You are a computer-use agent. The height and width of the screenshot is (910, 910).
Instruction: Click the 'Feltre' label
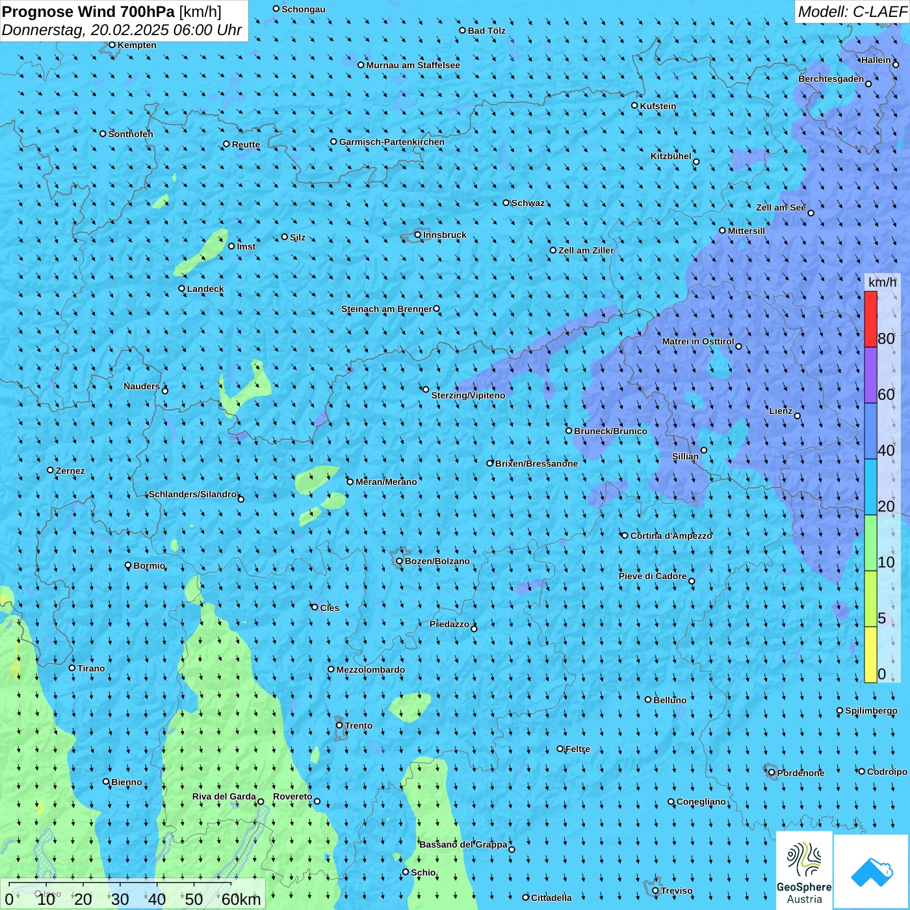pos(578,749)
